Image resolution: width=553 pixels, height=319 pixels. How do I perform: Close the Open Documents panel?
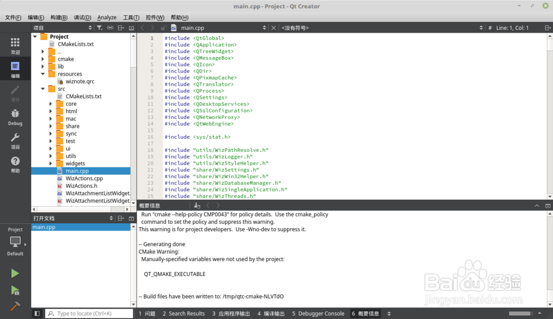(131, 218)
